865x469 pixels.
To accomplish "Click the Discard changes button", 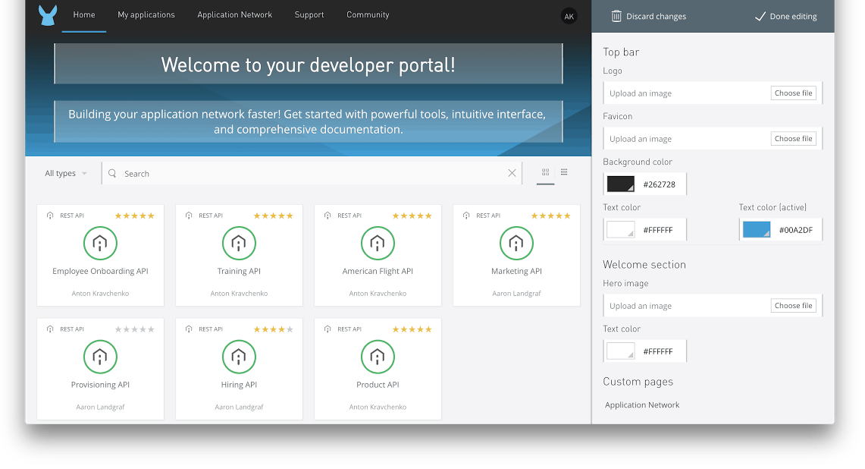I will [649, 16].
